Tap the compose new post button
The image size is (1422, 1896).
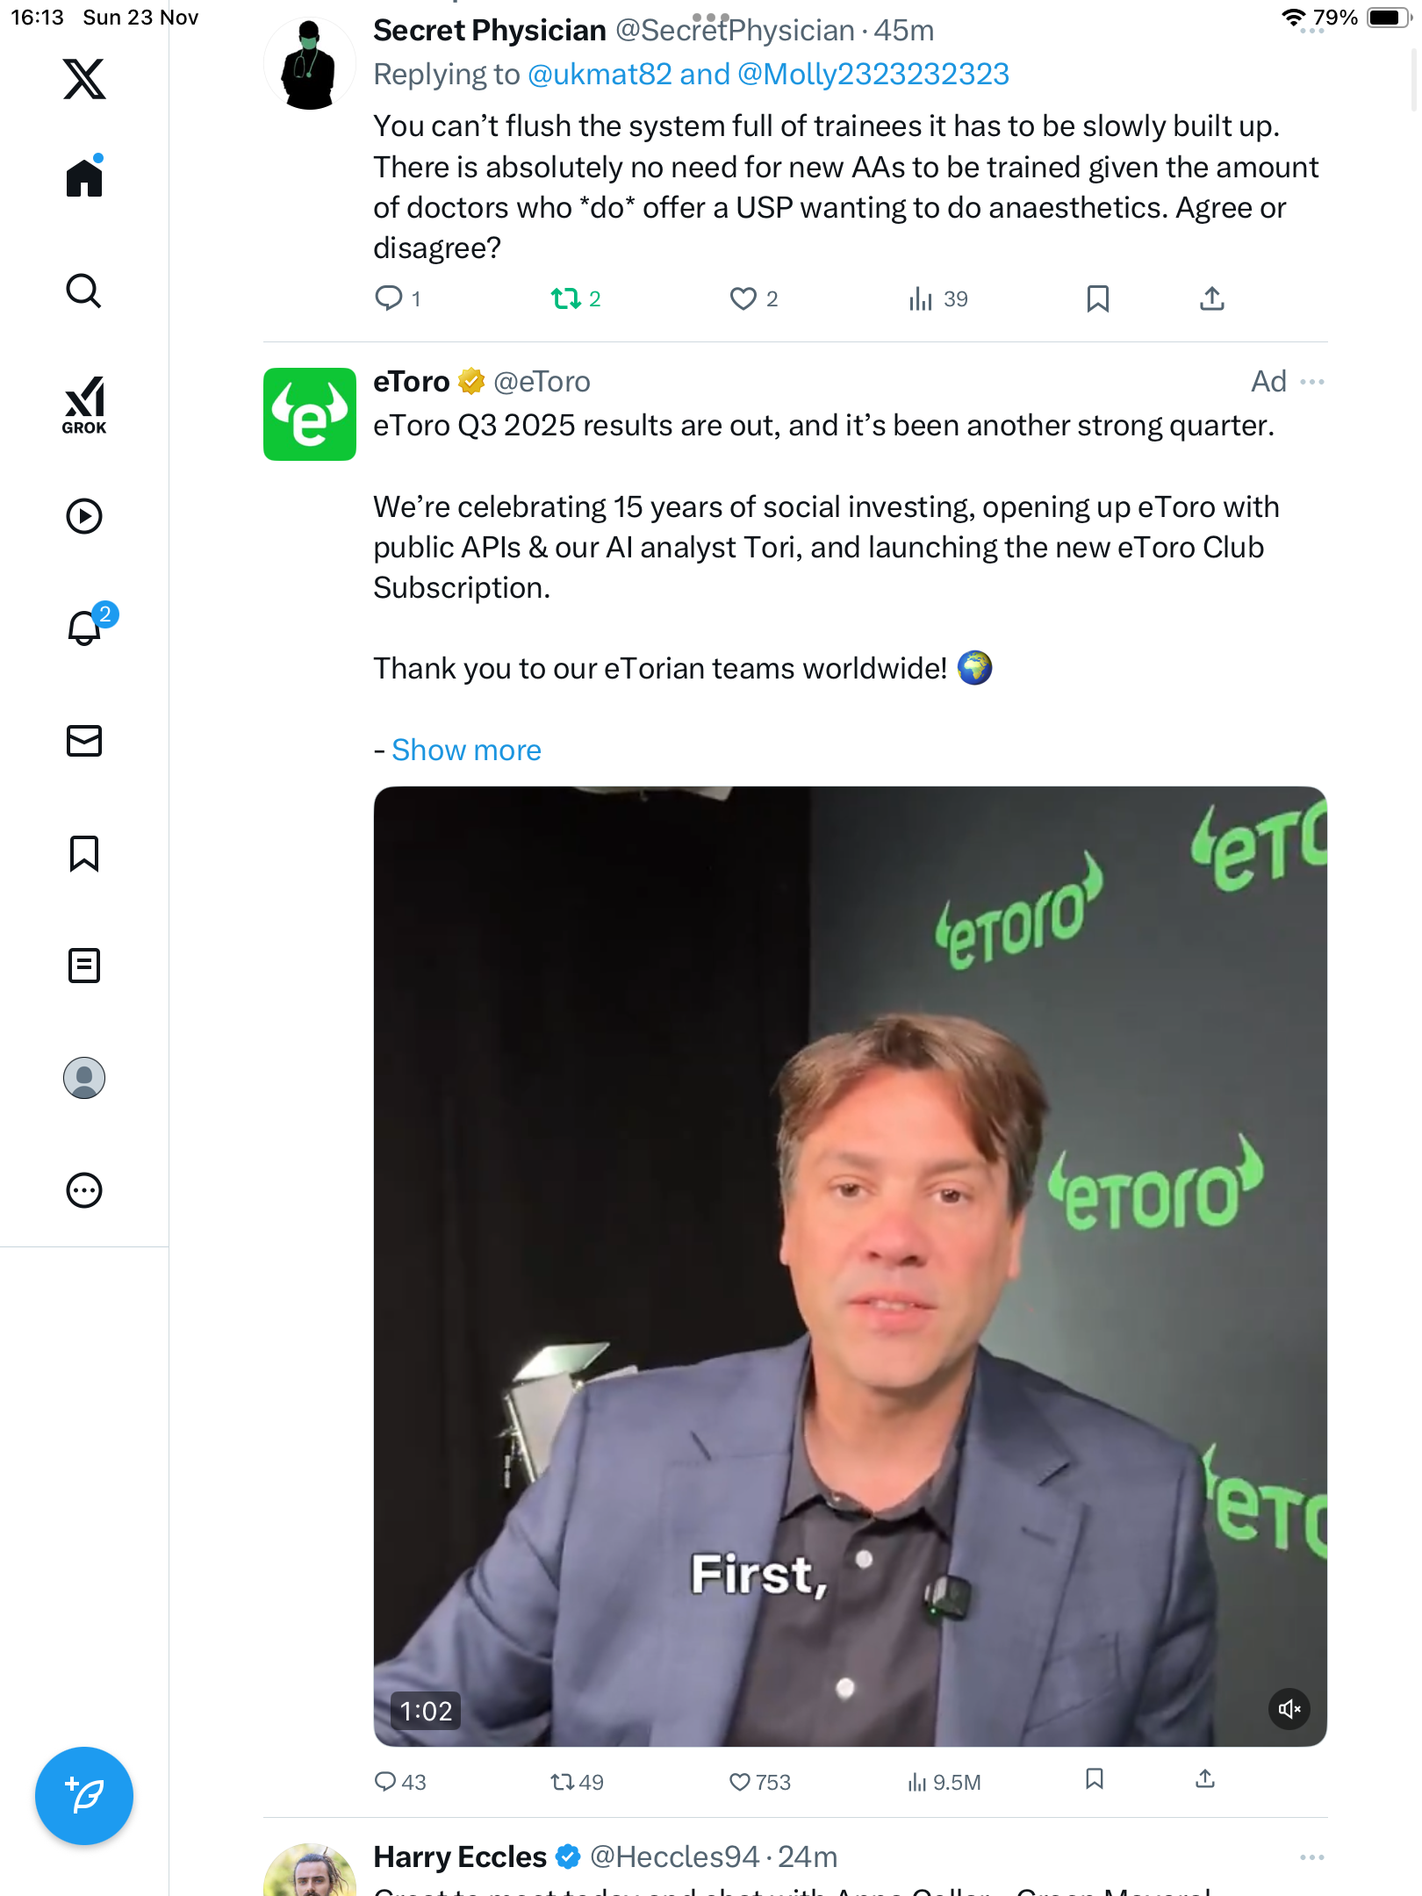84,1796
